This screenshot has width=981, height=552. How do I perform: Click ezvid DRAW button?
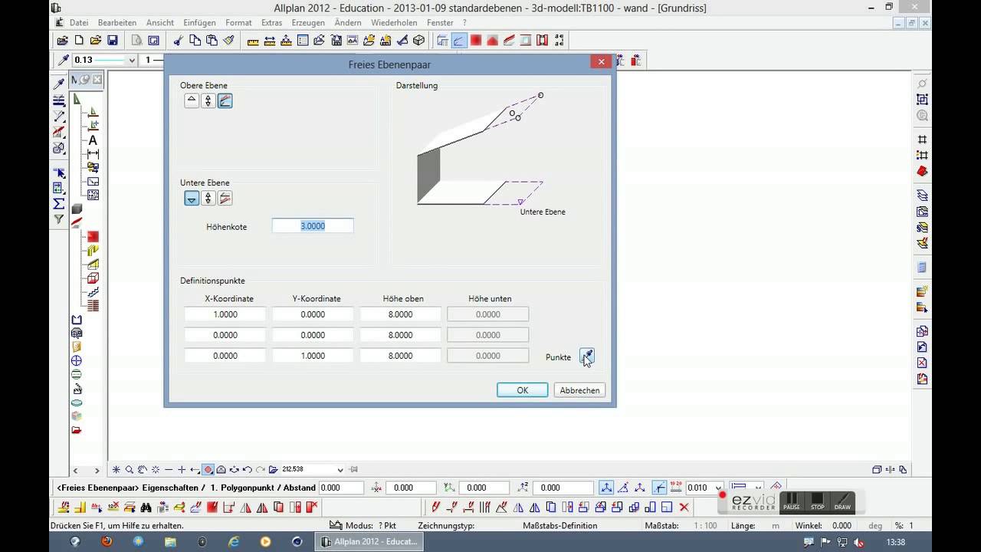tap(842, 502)
